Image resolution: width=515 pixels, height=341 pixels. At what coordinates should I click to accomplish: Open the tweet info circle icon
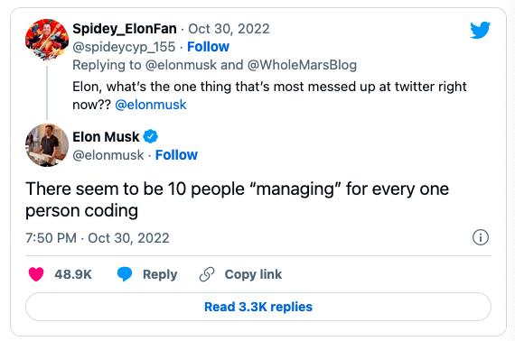(x=481, y=237)
